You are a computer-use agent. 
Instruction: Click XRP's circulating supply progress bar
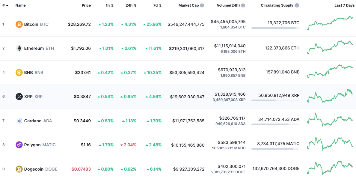275,100
